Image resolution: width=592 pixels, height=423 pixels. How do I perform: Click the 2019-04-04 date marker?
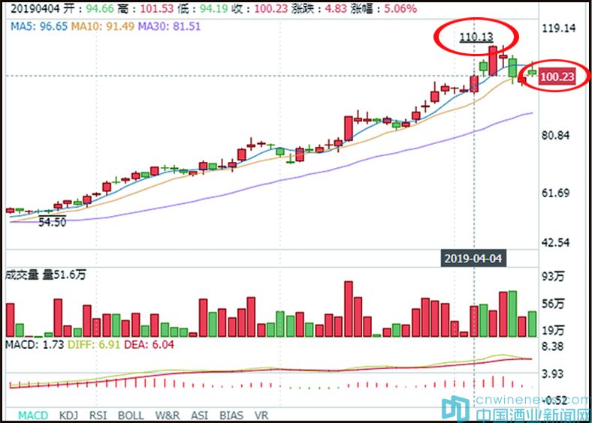click(472, 258)
